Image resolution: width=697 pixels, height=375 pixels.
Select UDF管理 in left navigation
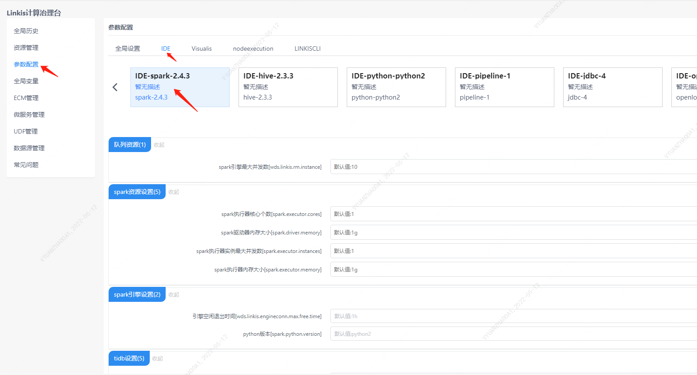click(26, 131)
